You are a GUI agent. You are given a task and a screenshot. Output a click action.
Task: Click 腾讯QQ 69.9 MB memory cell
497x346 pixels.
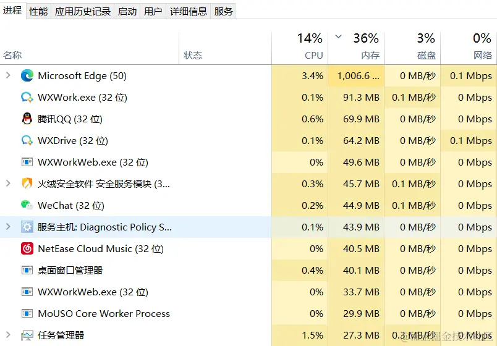(356, 119)
